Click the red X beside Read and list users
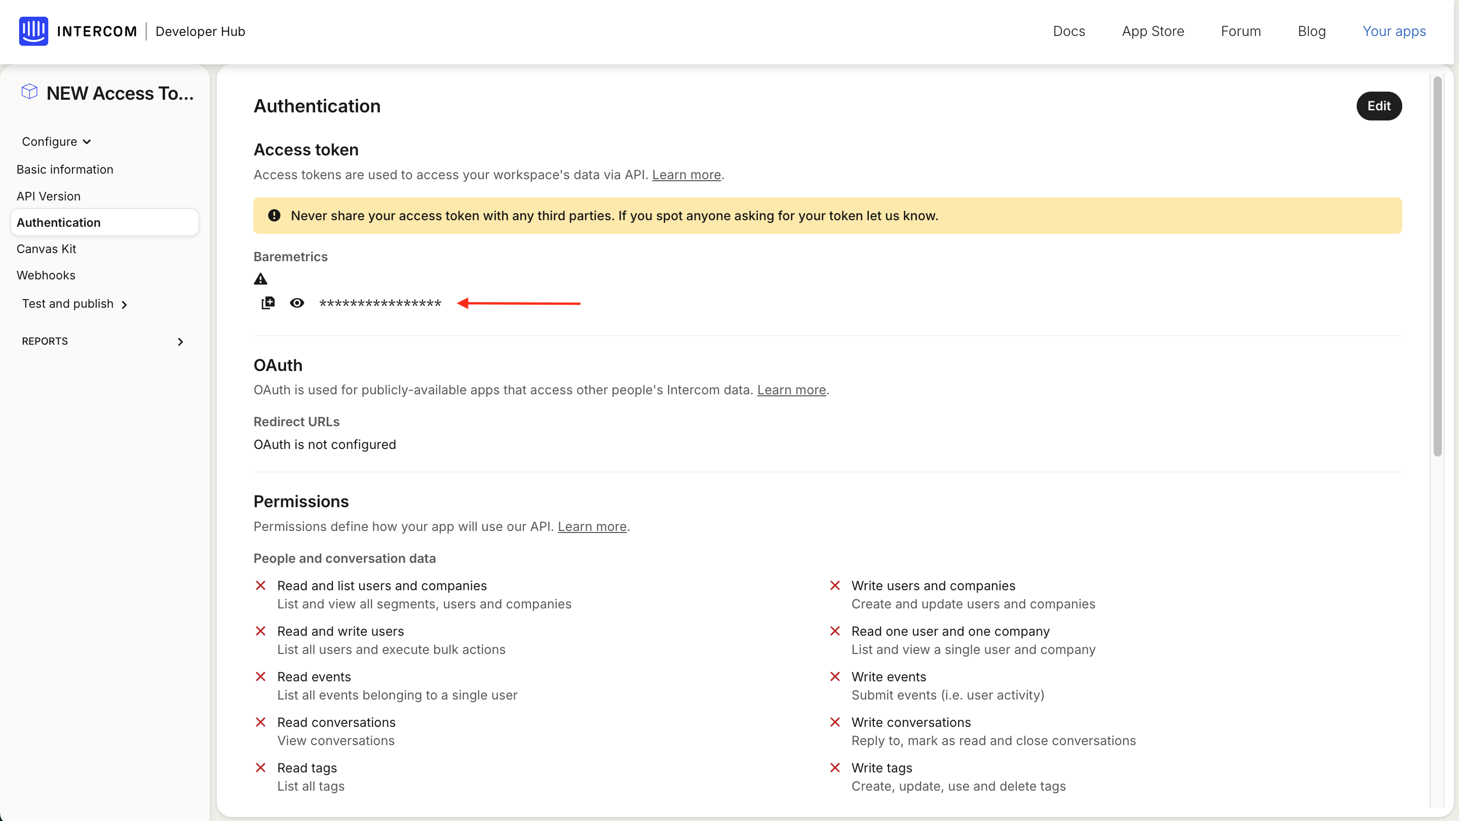The width and height of the screenshot is (1459, 821). pyautogui.click(x=260, y=586)
